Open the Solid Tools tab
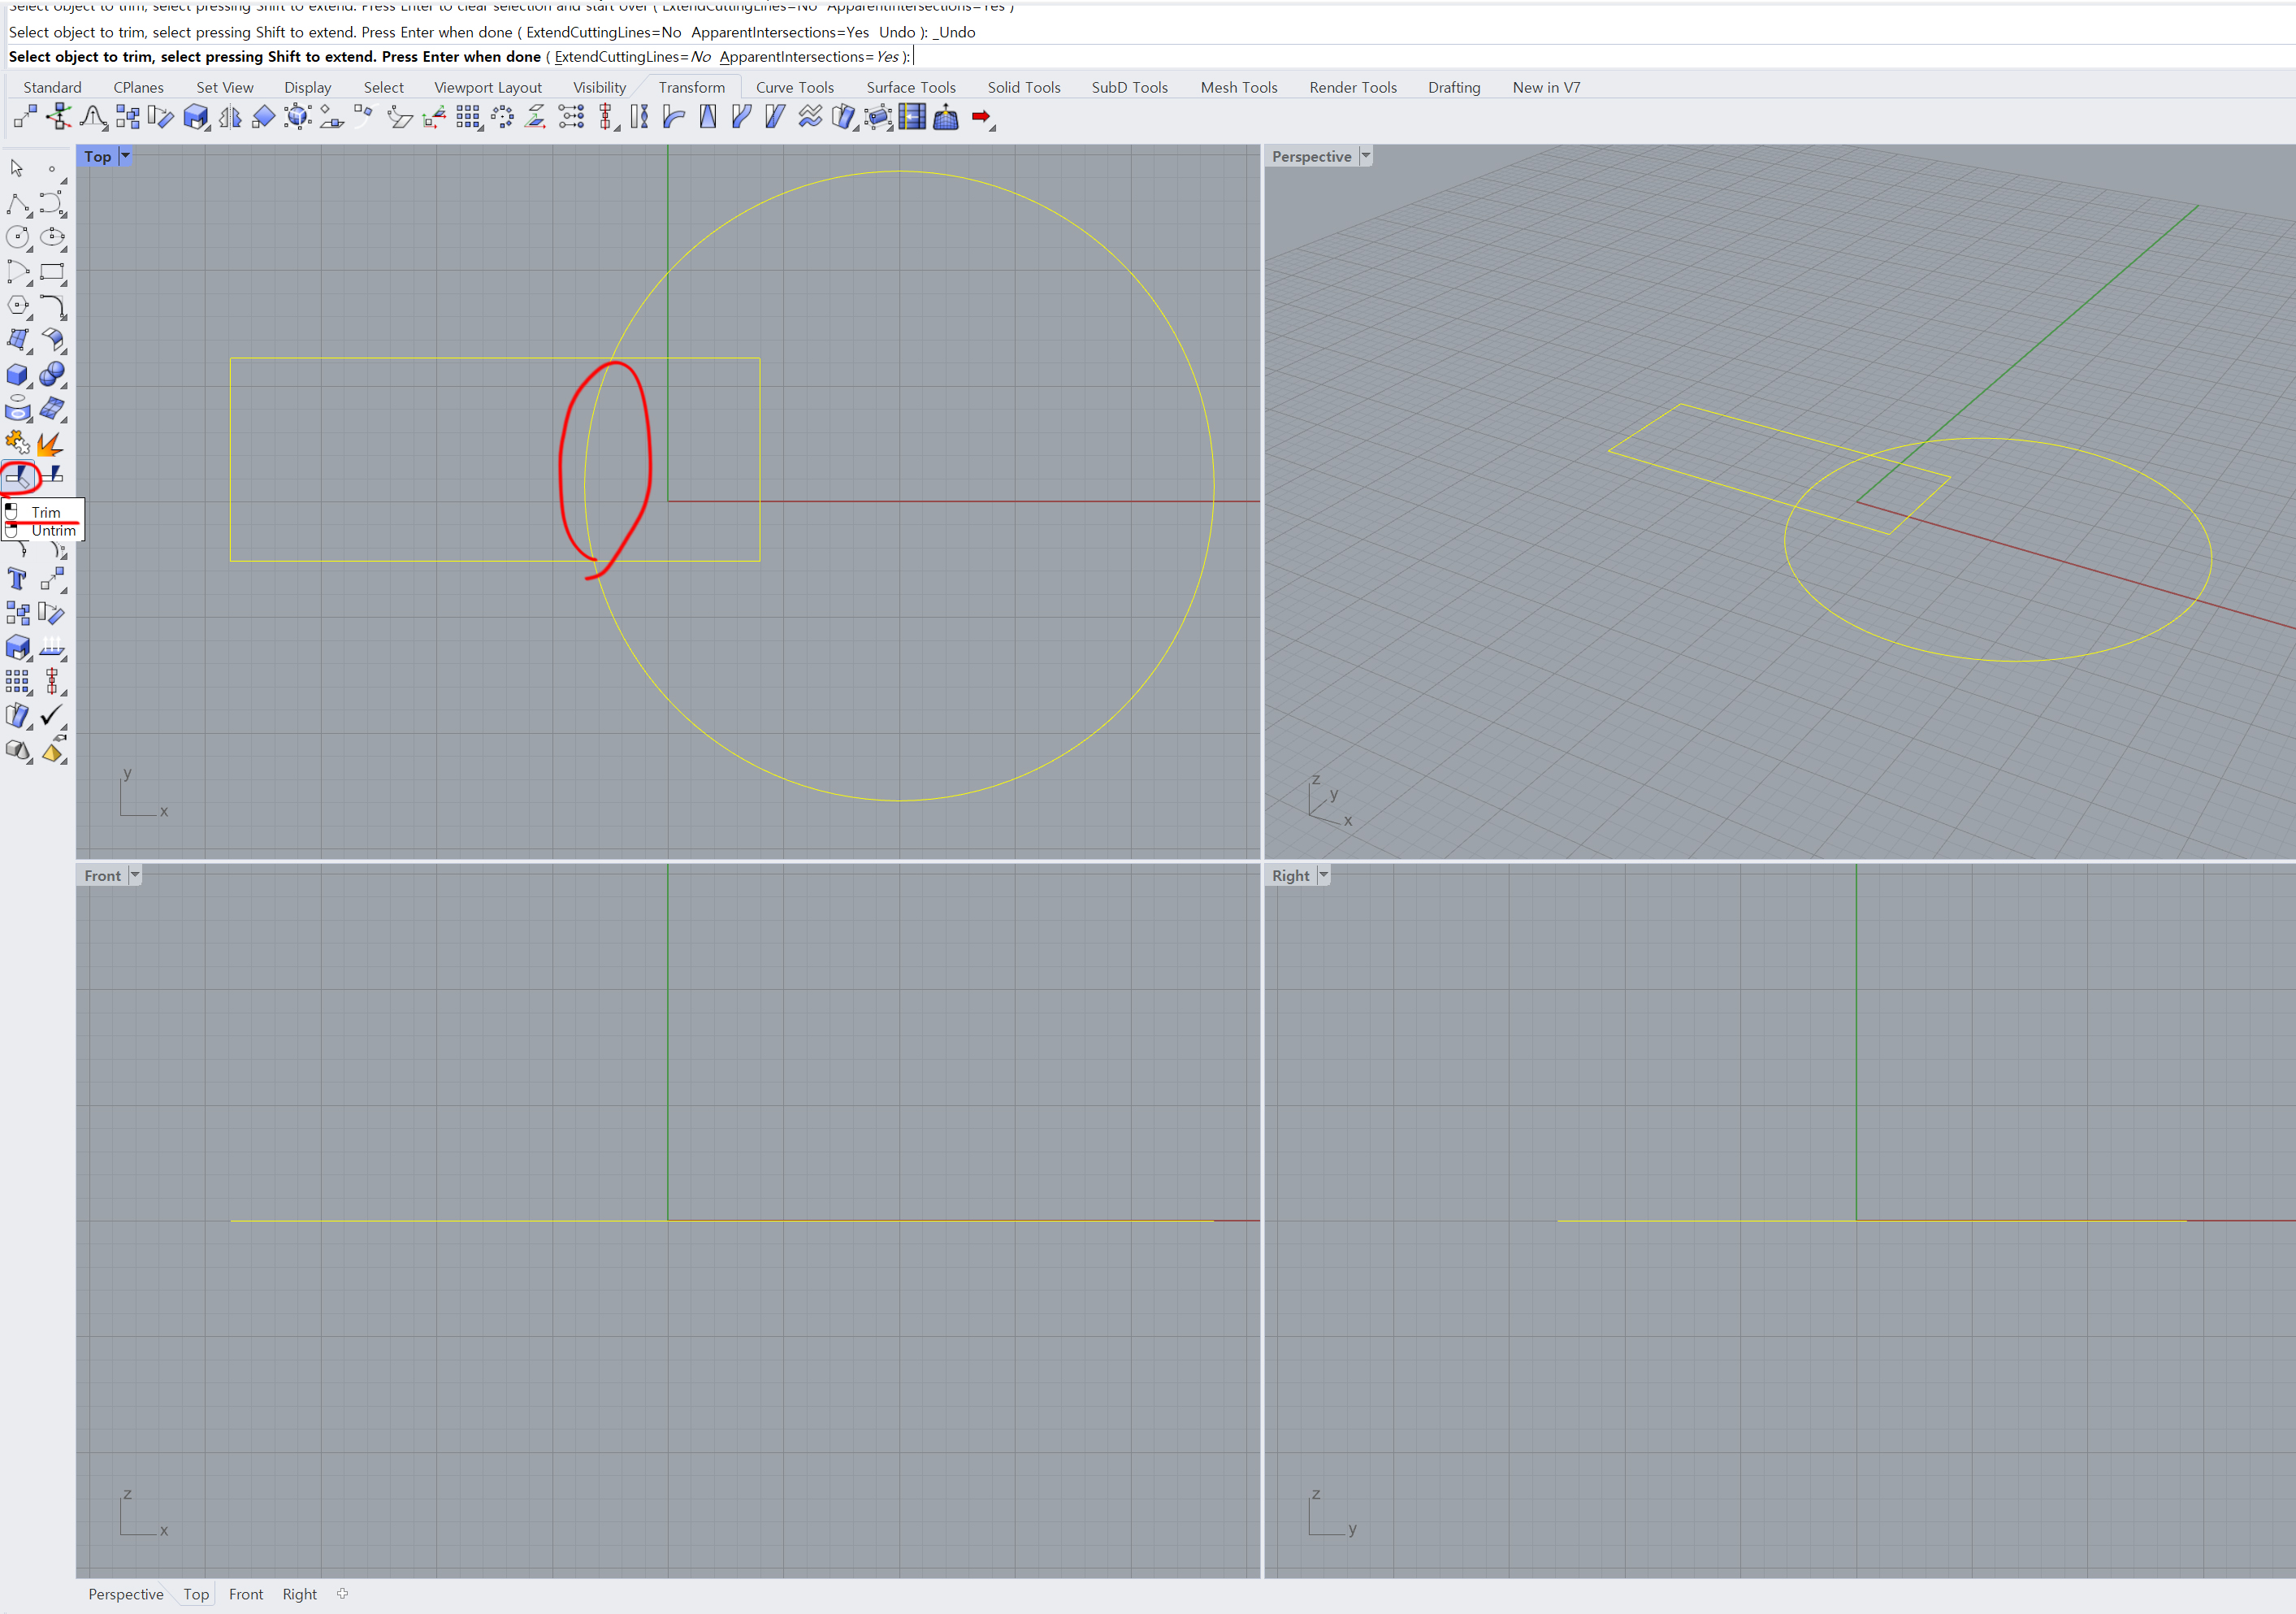 pyautogui.click(x=1024, y=87)
